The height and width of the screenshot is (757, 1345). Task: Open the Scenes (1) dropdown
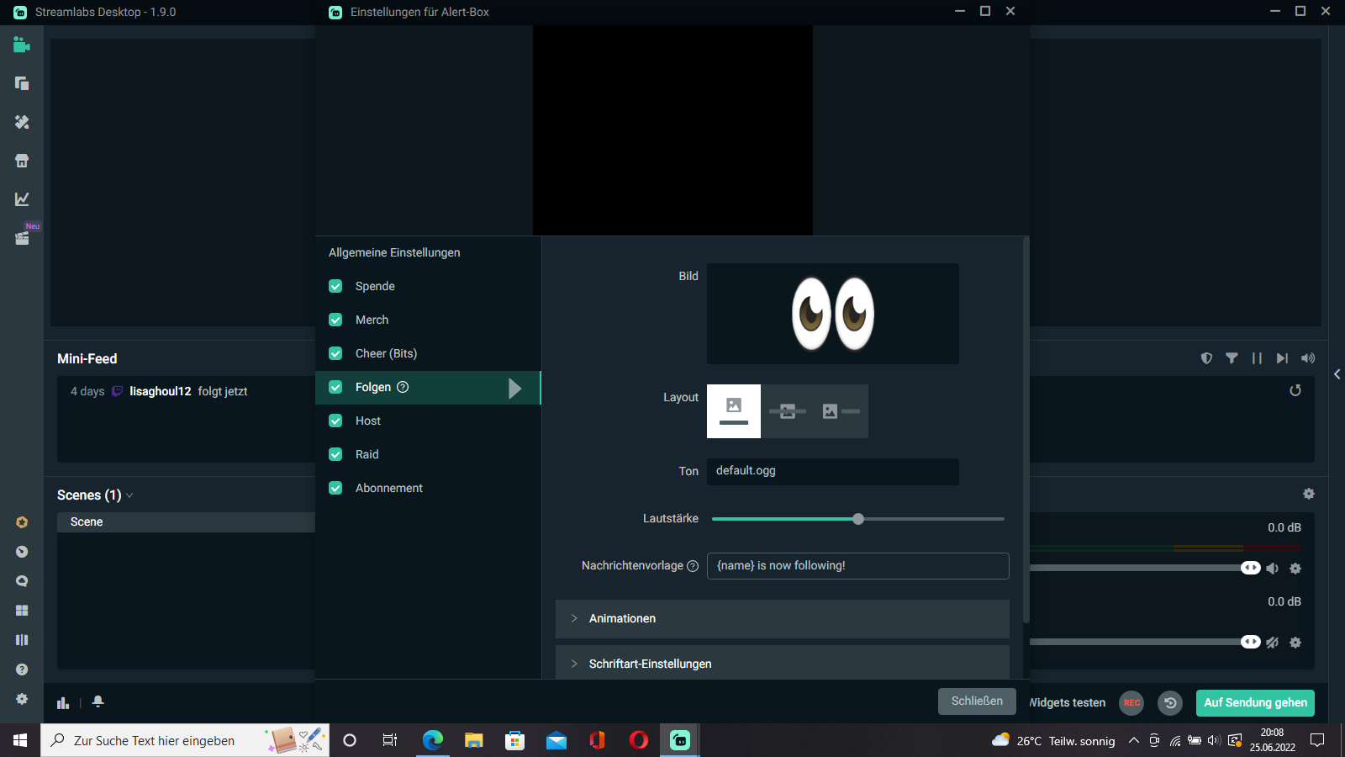coord(95,495)
